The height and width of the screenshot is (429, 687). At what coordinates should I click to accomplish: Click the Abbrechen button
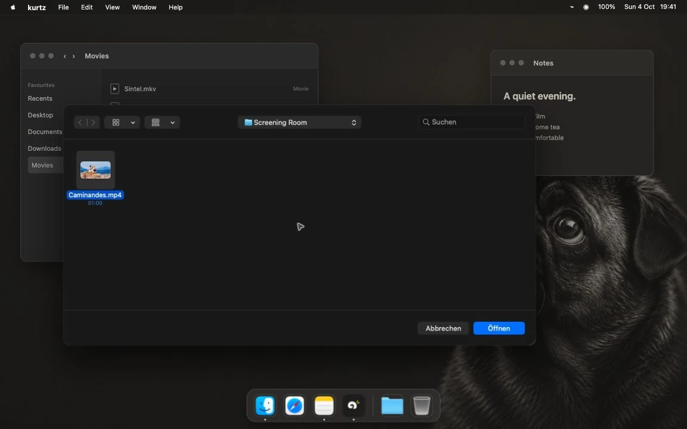click(x=443, y=328)
